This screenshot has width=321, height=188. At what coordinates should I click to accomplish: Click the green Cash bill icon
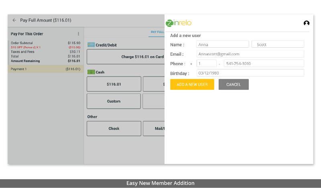point(91,72)
